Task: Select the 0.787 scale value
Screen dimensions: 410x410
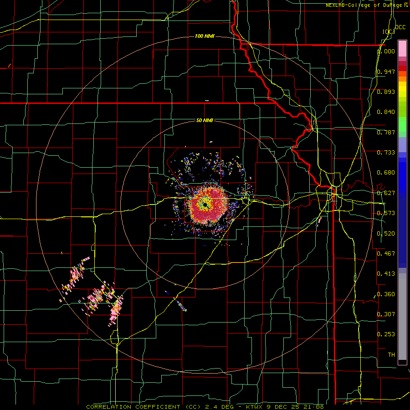Action: (386, 132)
